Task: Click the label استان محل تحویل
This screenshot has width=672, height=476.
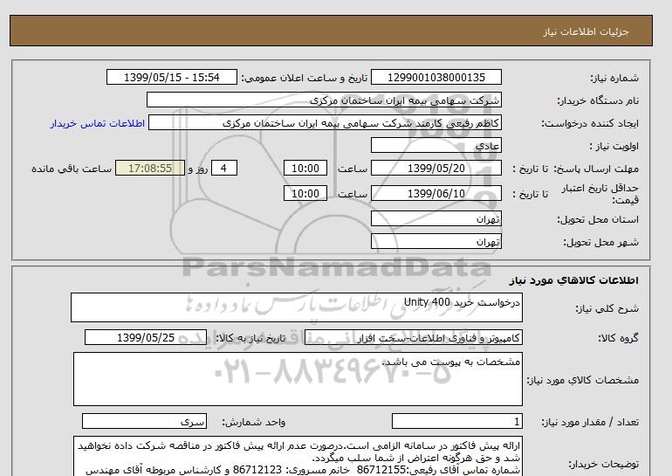Action: pos(598,219)
